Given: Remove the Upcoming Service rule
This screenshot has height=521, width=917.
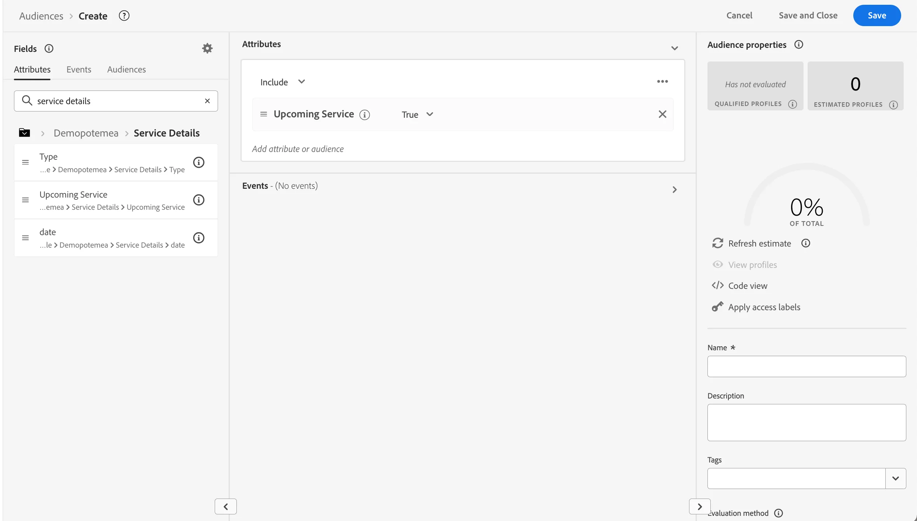Looking at the screenshot, I should click(x=663, y=114).
